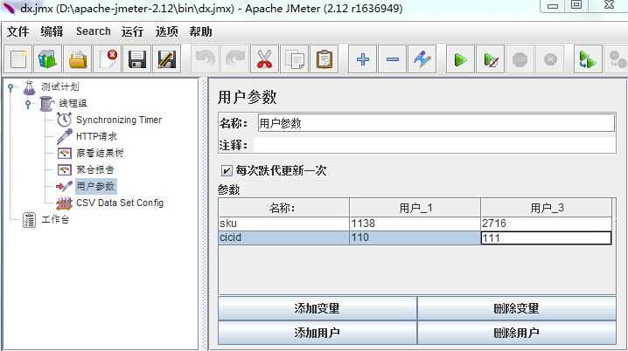Select the 用户参数 tree item
Image resolution: width=628 pixels, height=351 pixels.
95,186
